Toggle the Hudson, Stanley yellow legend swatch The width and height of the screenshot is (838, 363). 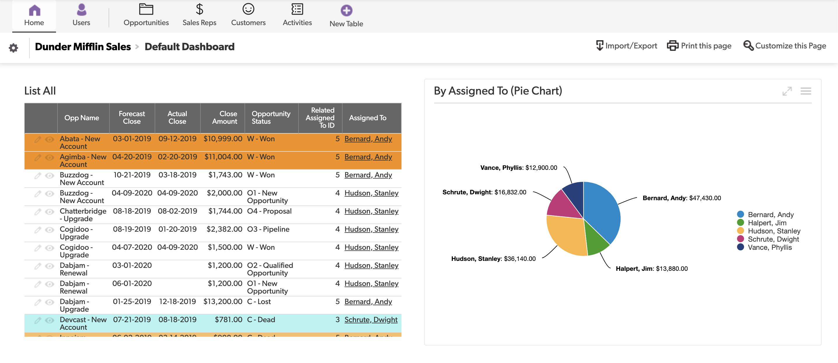[x=741, y=231]
